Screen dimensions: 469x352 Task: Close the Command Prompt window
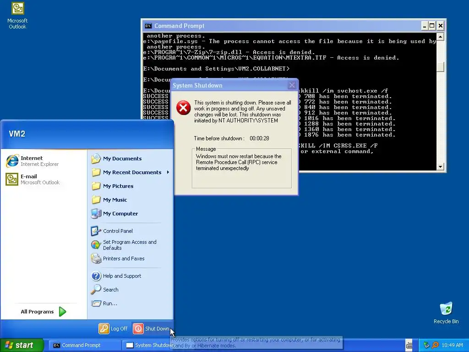[x=440, y=26]
